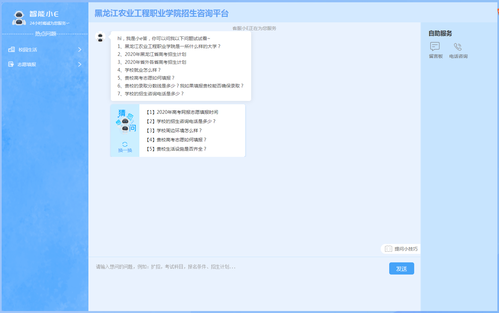Click the 换一换 text label

coord(125,150)
